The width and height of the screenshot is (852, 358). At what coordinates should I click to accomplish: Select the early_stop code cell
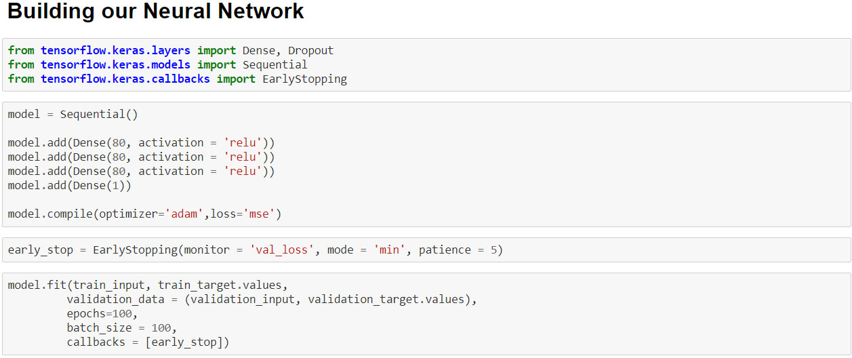(x=426, y=250)
